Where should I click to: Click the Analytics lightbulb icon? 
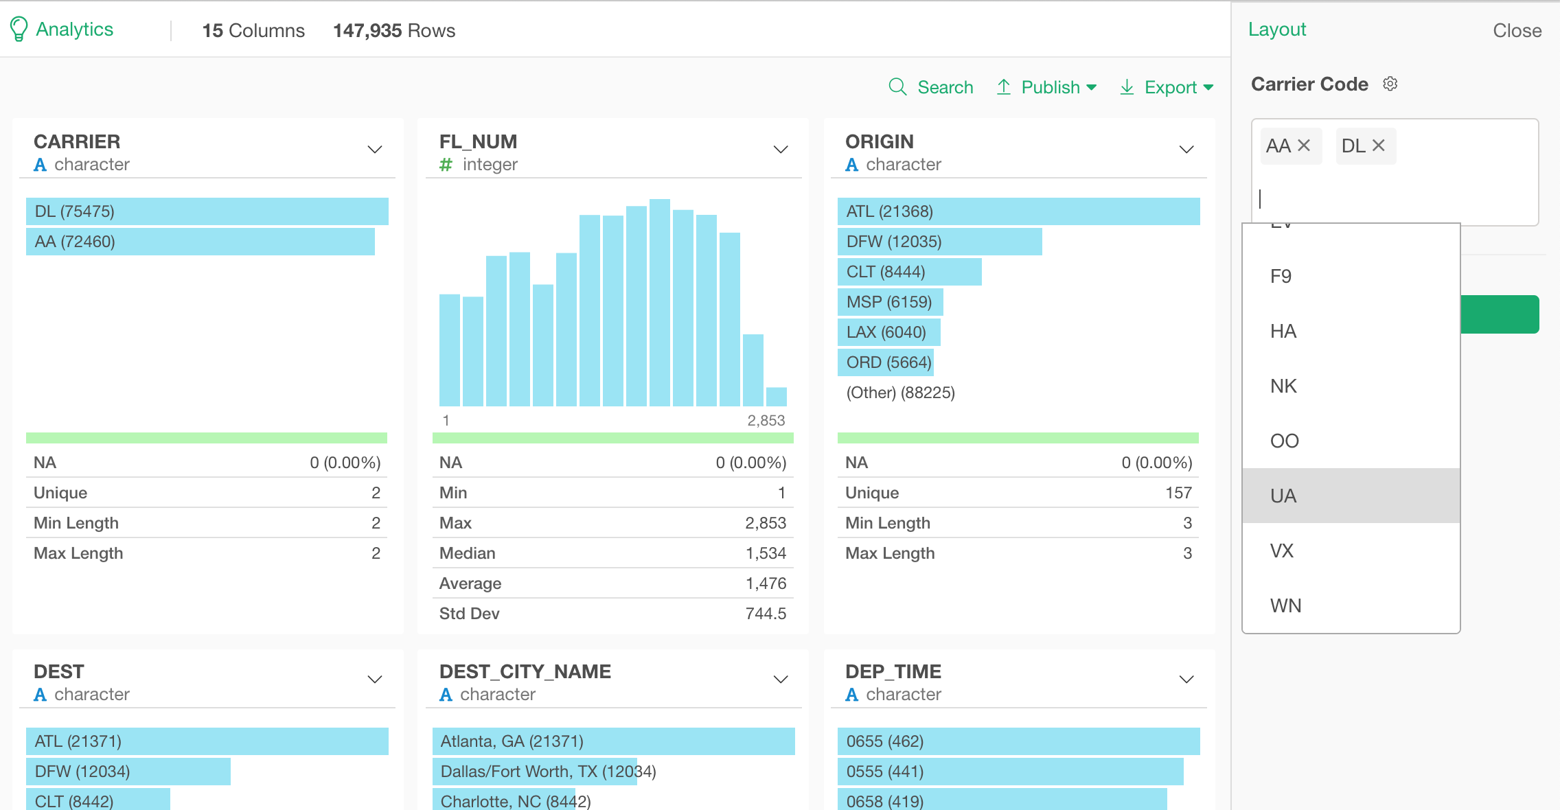tap(19, 30)
